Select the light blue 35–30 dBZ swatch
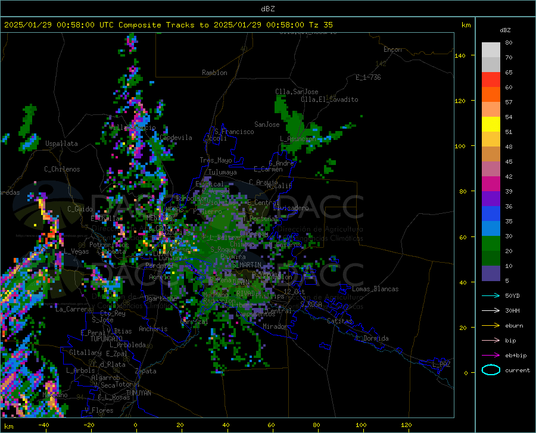The height and width of the screenshot is (433, 536). 491,229
